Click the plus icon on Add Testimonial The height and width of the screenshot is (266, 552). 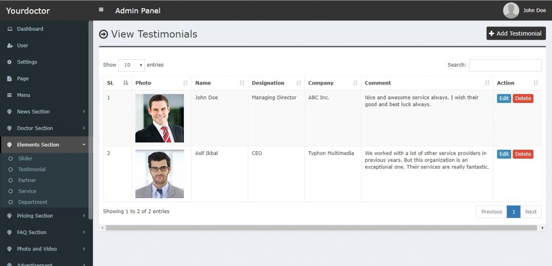point(492,33)
